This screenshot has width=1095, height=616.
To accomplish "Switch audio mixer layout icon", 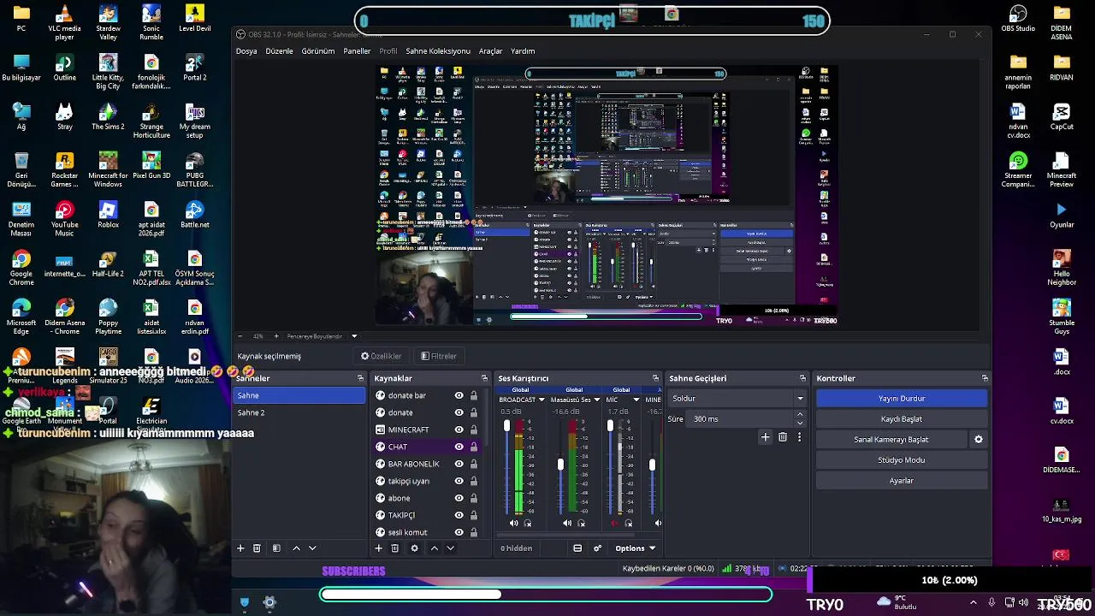I will (577, 548).
